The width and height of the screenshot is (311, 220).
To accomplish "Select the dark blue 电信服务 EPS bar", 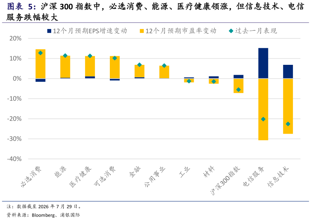I will point(263,63).
